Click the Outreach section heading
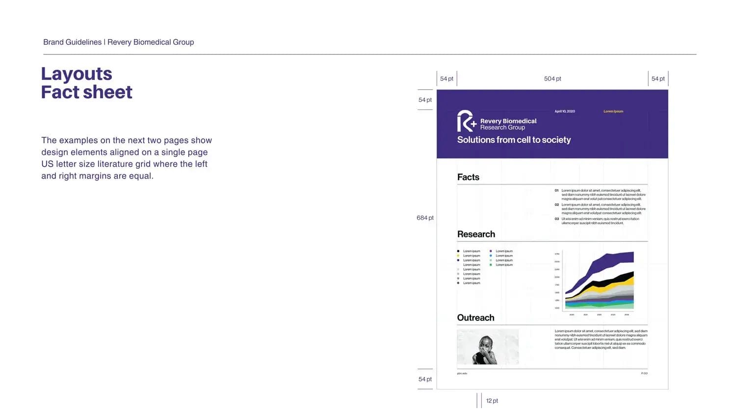Image resolution: width=736 pixels, height=414 pixels. pos(475,317)
